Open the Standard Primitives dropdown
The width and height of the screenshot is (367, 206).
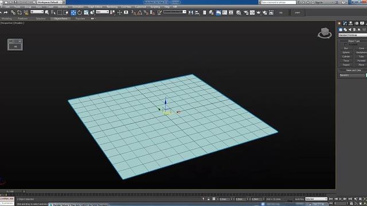click(x=353, y=35)
